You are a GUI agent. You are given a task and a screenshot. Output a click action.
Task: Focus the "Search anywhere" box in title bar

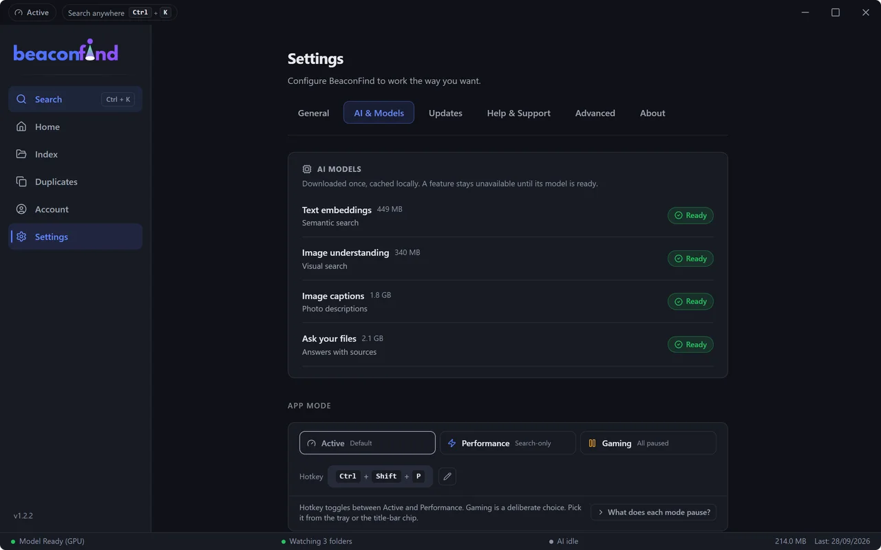coord(120,12)
